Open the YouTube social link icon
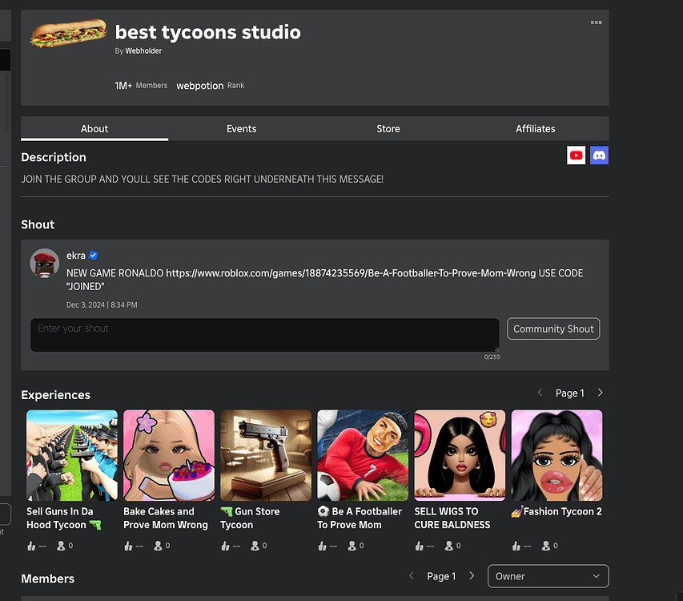Image resolution: width=683 pixels, height=601 pixels. (576, 155)
